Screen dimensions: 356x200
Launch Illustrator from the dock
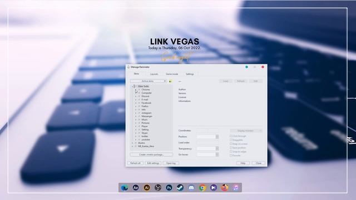147,188
